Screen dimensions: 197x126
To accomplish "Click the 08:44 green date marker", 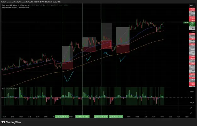I will click(62, 117).
